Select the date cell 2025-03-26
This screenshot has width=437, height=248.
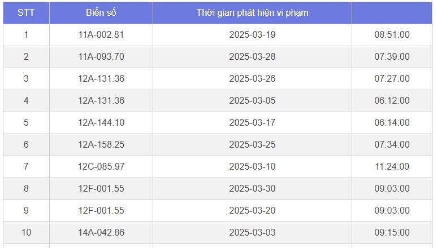[x=252, y=79]
